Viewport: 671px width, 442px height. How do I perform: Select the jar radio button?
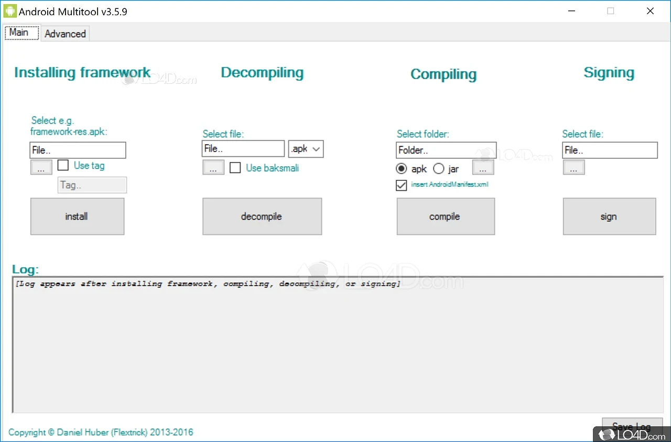coord(439,169)
